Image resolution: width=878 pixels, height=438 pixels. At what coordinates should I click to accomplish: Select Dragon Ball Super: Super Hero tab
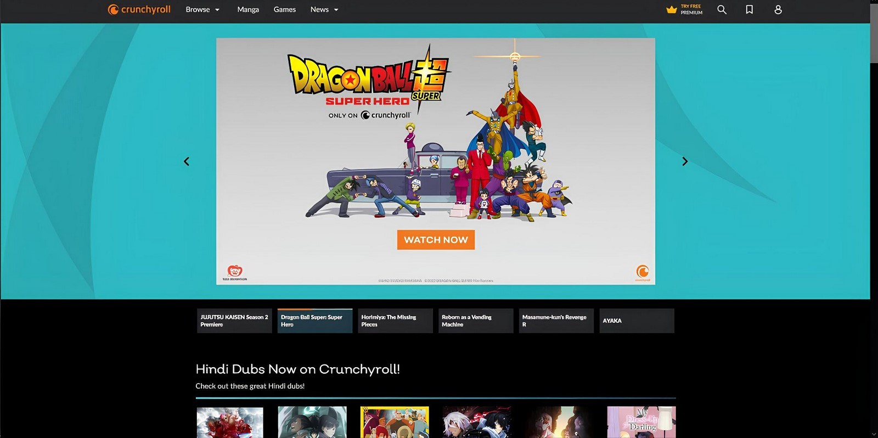point(315,321)
